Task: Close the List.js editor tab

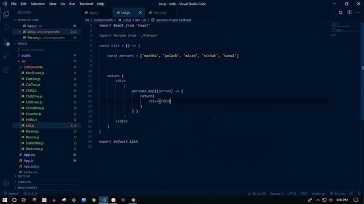Action: pos(140,12)
